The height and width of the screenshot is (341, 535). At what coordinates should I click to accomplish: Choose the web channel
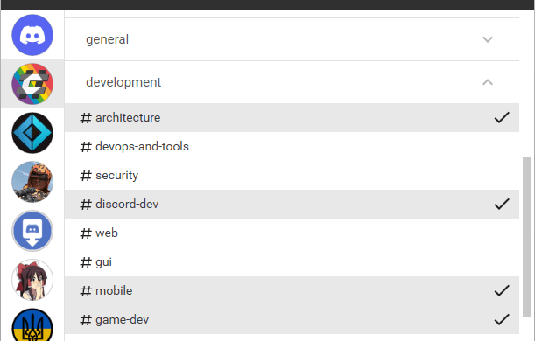tap(292, 233)
